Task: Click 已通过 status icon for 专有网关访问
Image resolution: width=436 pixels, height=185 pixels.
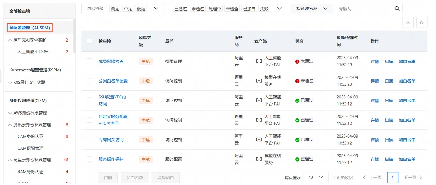Action: (x=297, y=140)
